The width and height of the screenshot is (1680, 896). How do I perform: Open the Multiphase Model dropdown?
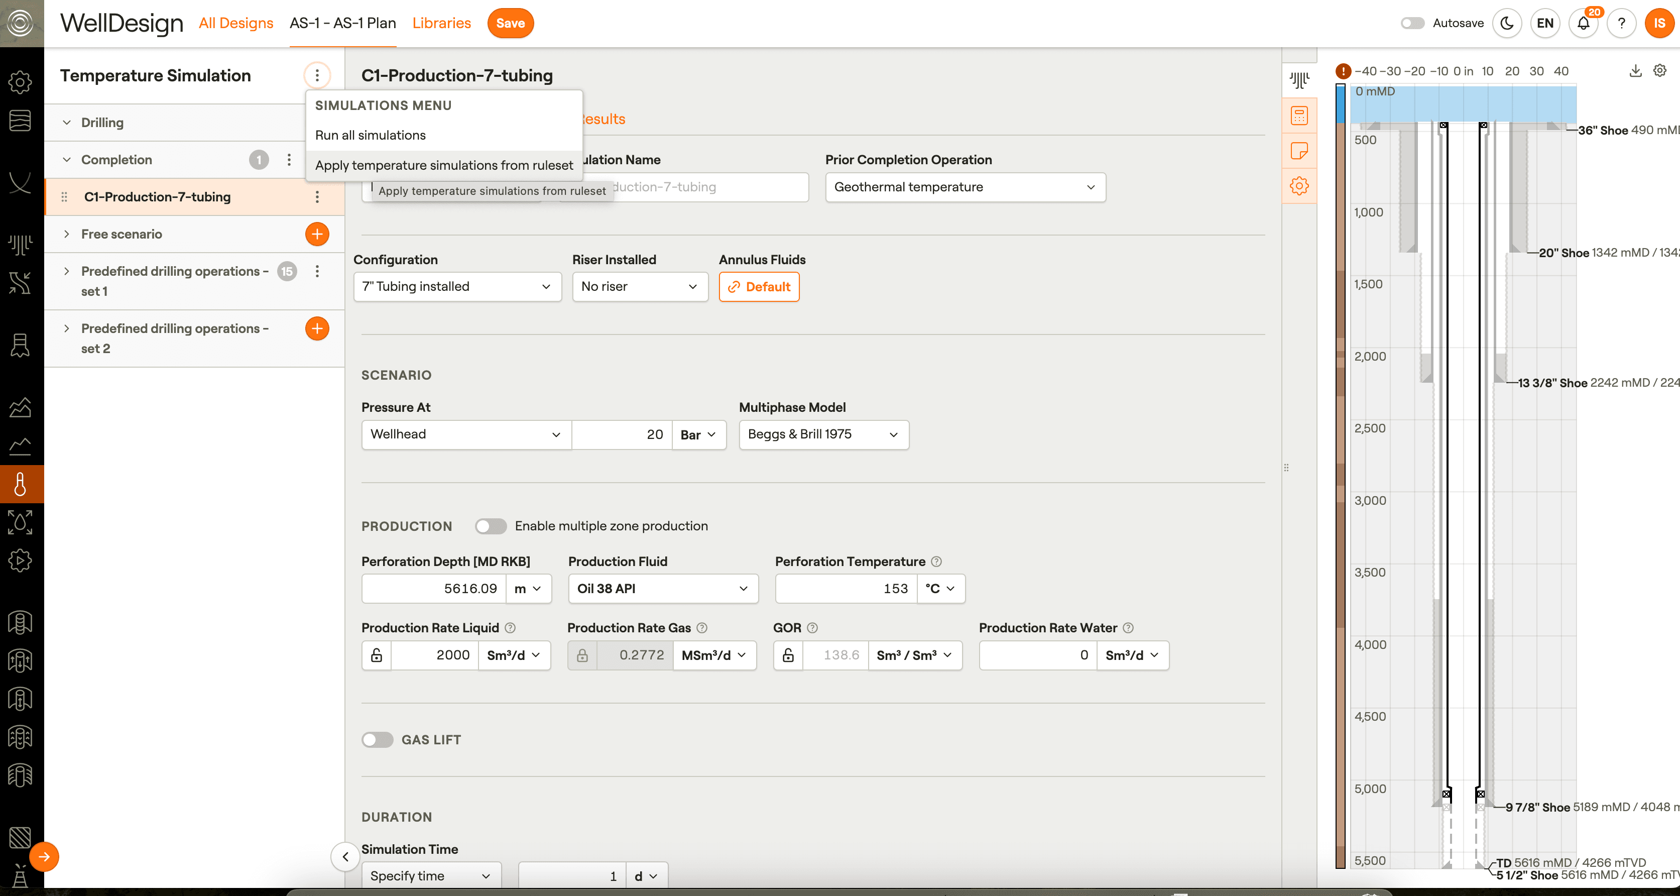(x=823, y=434)
